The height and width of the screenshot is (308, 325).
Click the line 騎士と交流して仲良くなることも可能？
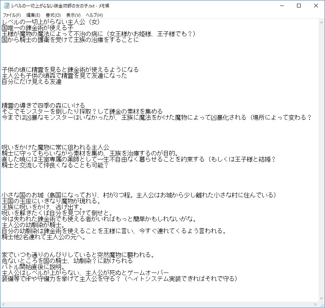point(55,165)
